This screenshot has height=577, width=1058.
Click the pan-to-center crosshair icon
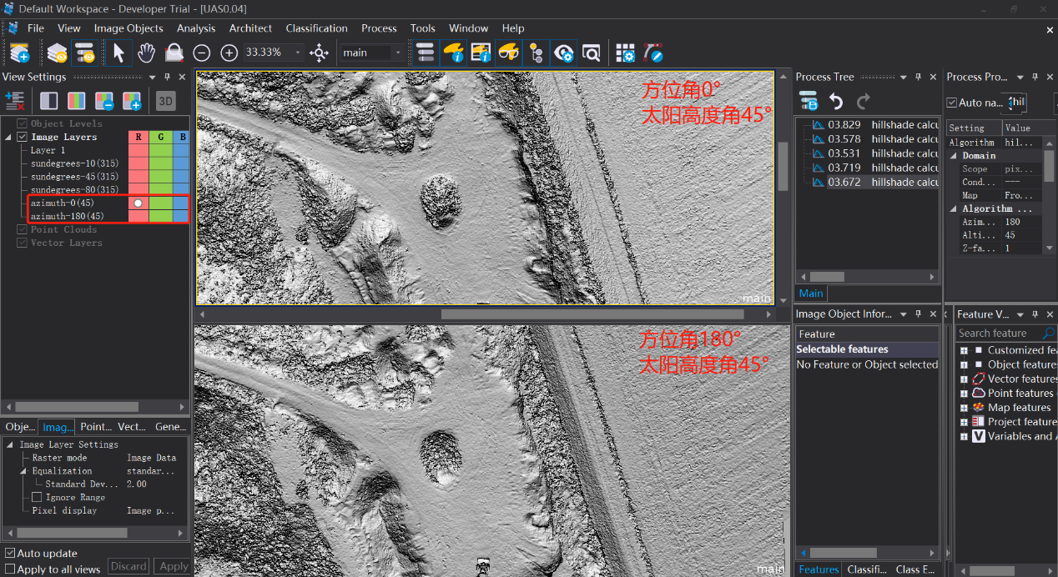319,53
